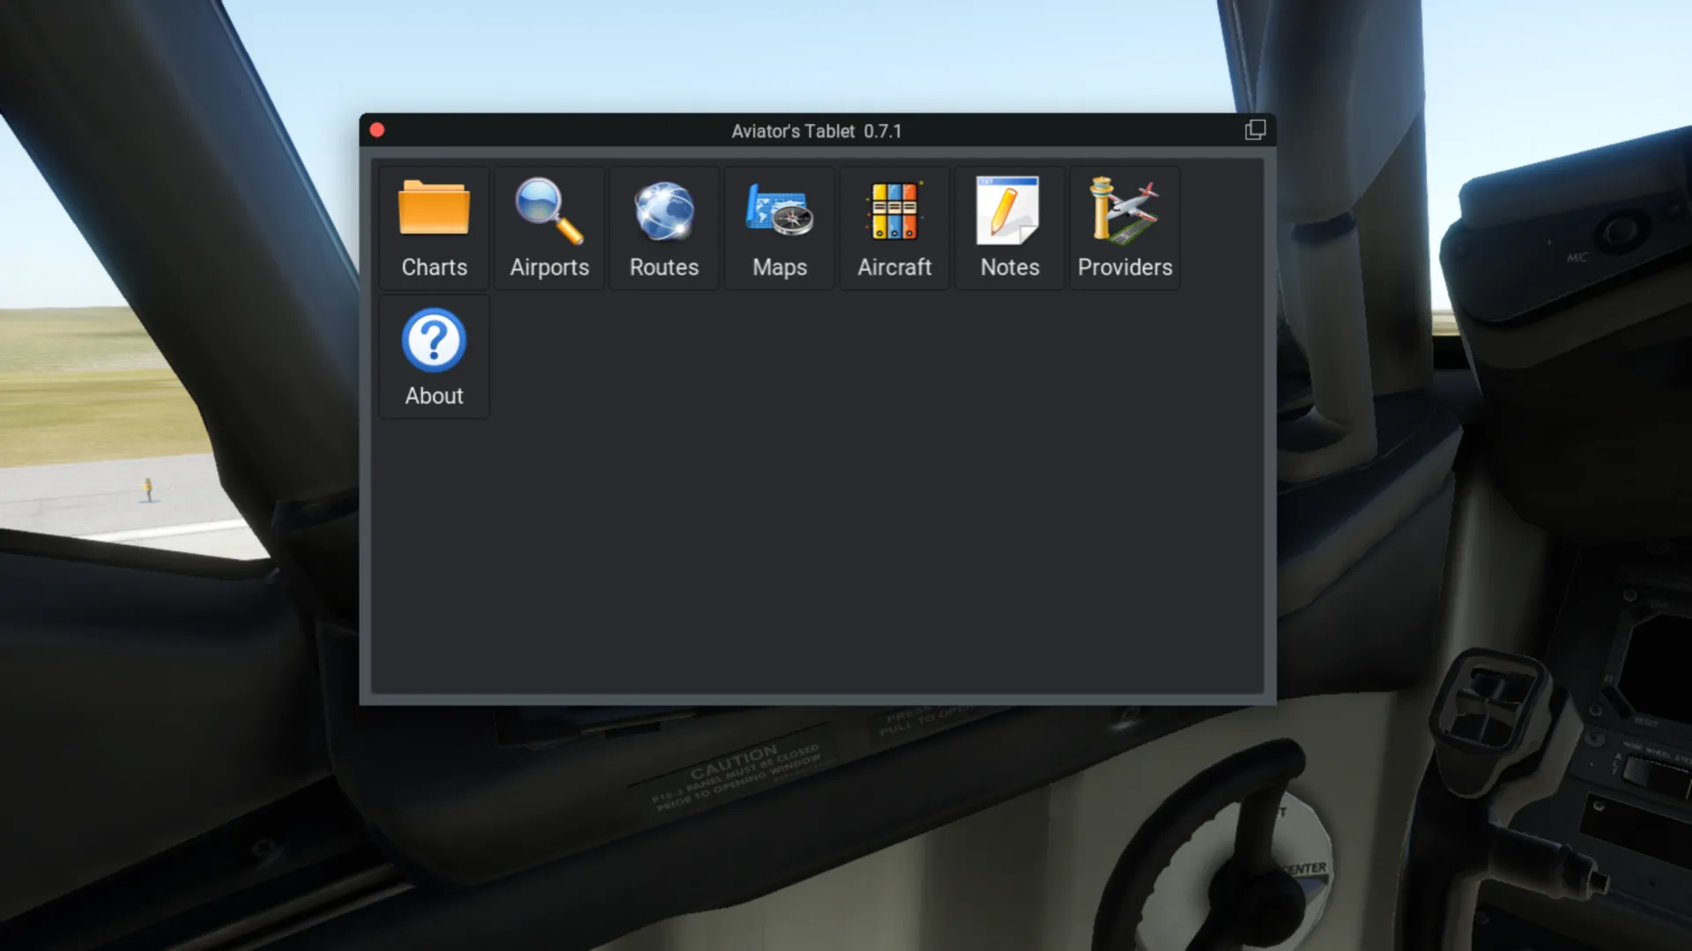The image size is (1692, 951).
Task: Click the "Airports" text label
Action: pyautogui.click(x=549, y=267)
